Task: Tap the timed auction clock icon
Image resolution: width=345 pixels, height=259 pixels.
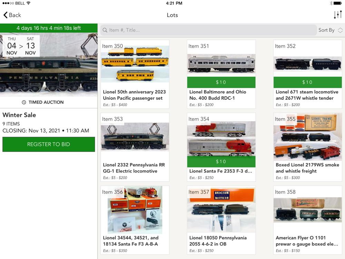Action: click(x=24, y=102)
